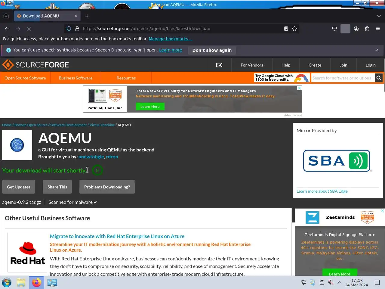Close the Zeetaminds advertisement

pyautogui.click(x=382, y=211)
